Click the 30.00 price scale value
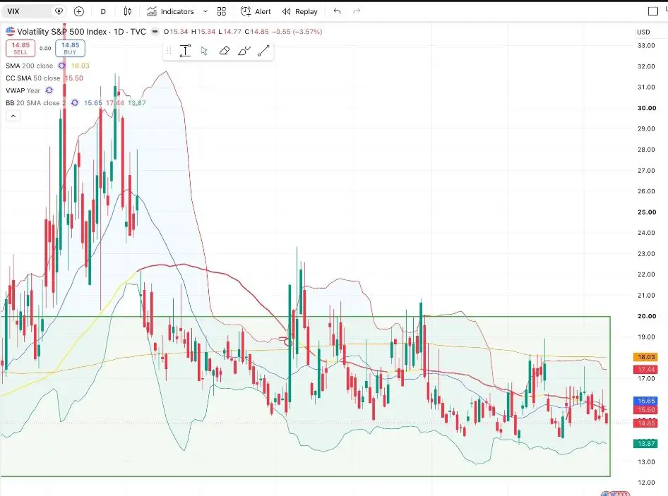Image resolution: width=668 pixels, height=496 pixels. [646, 108]
